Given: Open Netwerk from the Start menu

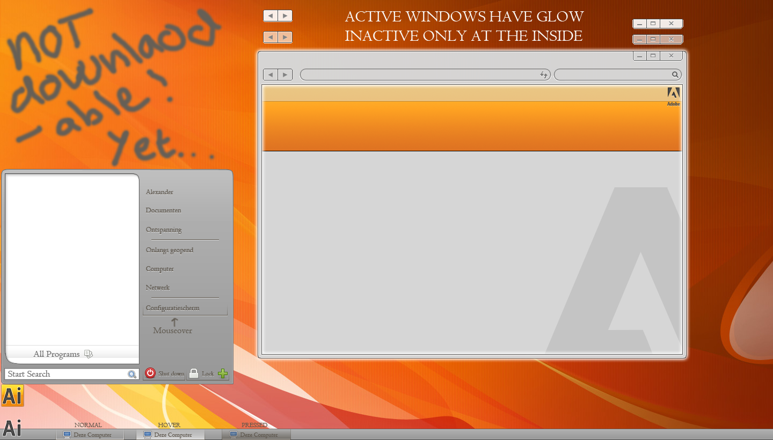Looking at the screenshot, I should (158, 288).
